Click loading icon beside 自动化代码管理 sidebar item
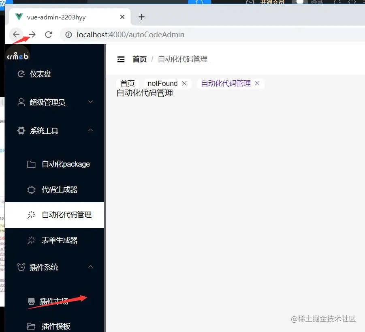The width and height of the screenshot is (365, 332). pyautogui.click(x=31, y=214)
